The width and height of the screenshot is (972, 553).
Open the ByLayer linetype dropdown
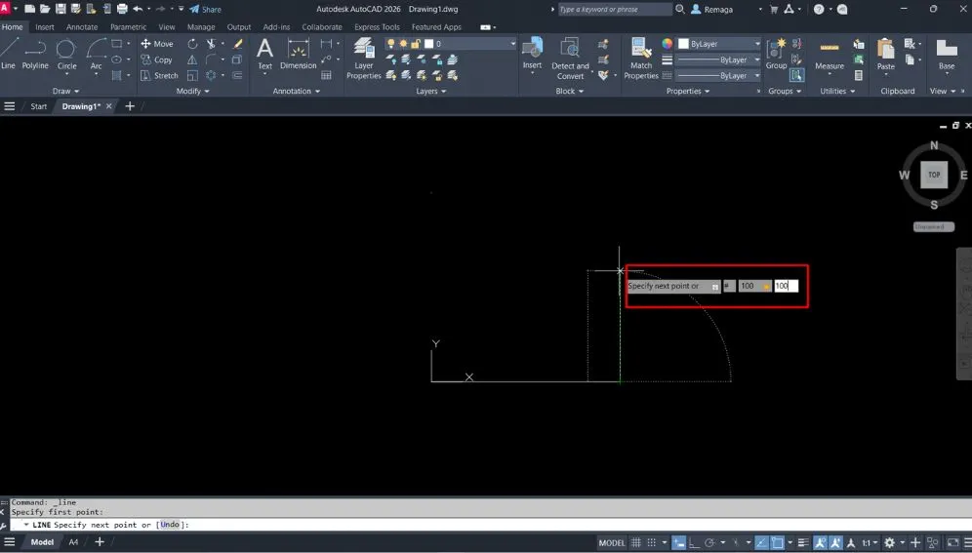tap(718, 75)
